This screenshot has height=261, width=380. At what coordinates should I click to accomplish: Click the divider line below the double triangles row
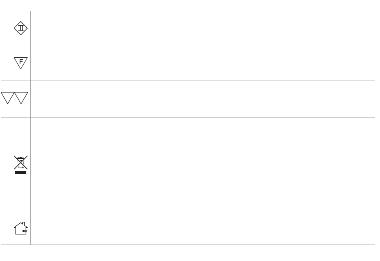[200, 117]
